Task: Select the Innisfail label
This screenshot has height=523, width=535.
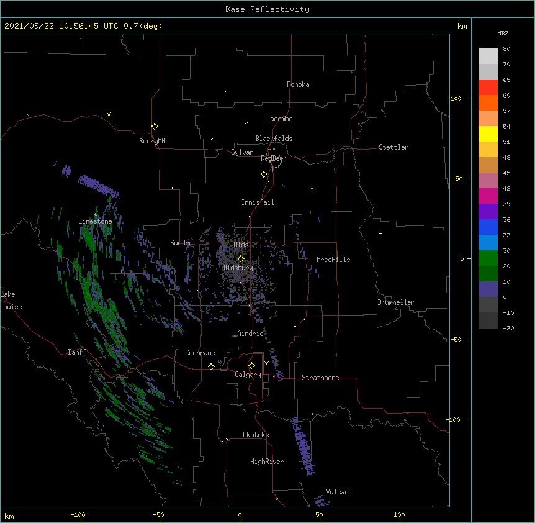Action: click(258, 202)
